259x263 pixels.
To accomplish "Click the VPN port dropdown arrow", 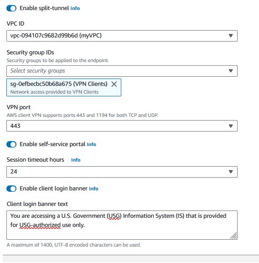I will tap(231, 126).
